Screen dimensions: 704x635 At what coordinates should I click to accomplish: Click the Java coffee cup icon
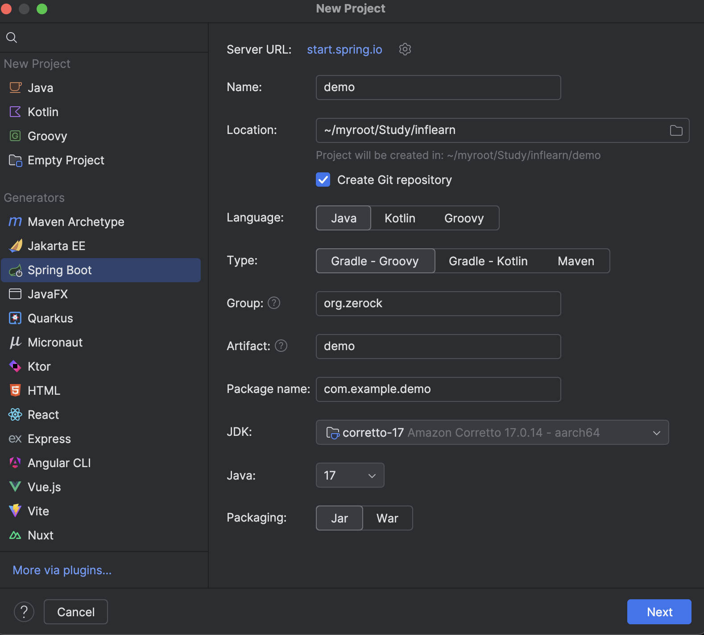pos(15,88)
